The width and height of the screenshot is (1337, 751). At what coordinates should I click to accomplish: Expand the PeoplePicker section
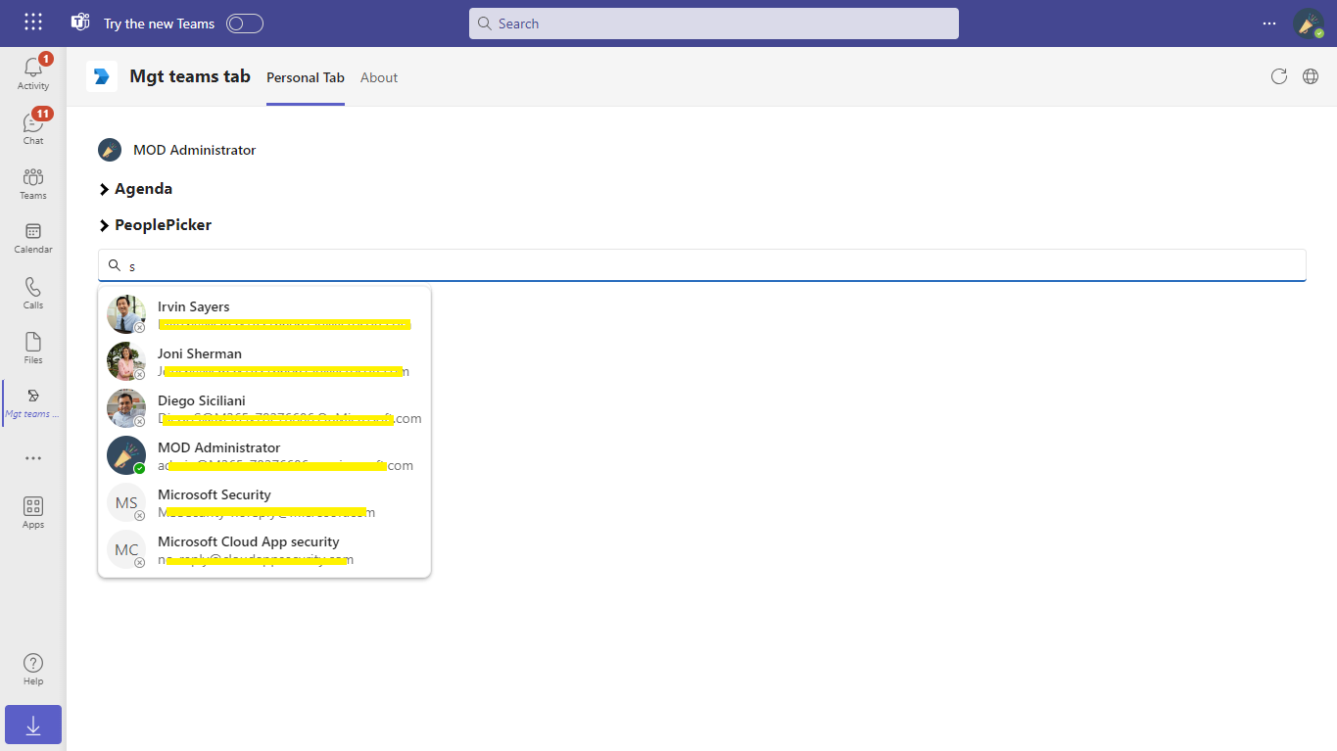pyautogui.click(x=156, y=225)
